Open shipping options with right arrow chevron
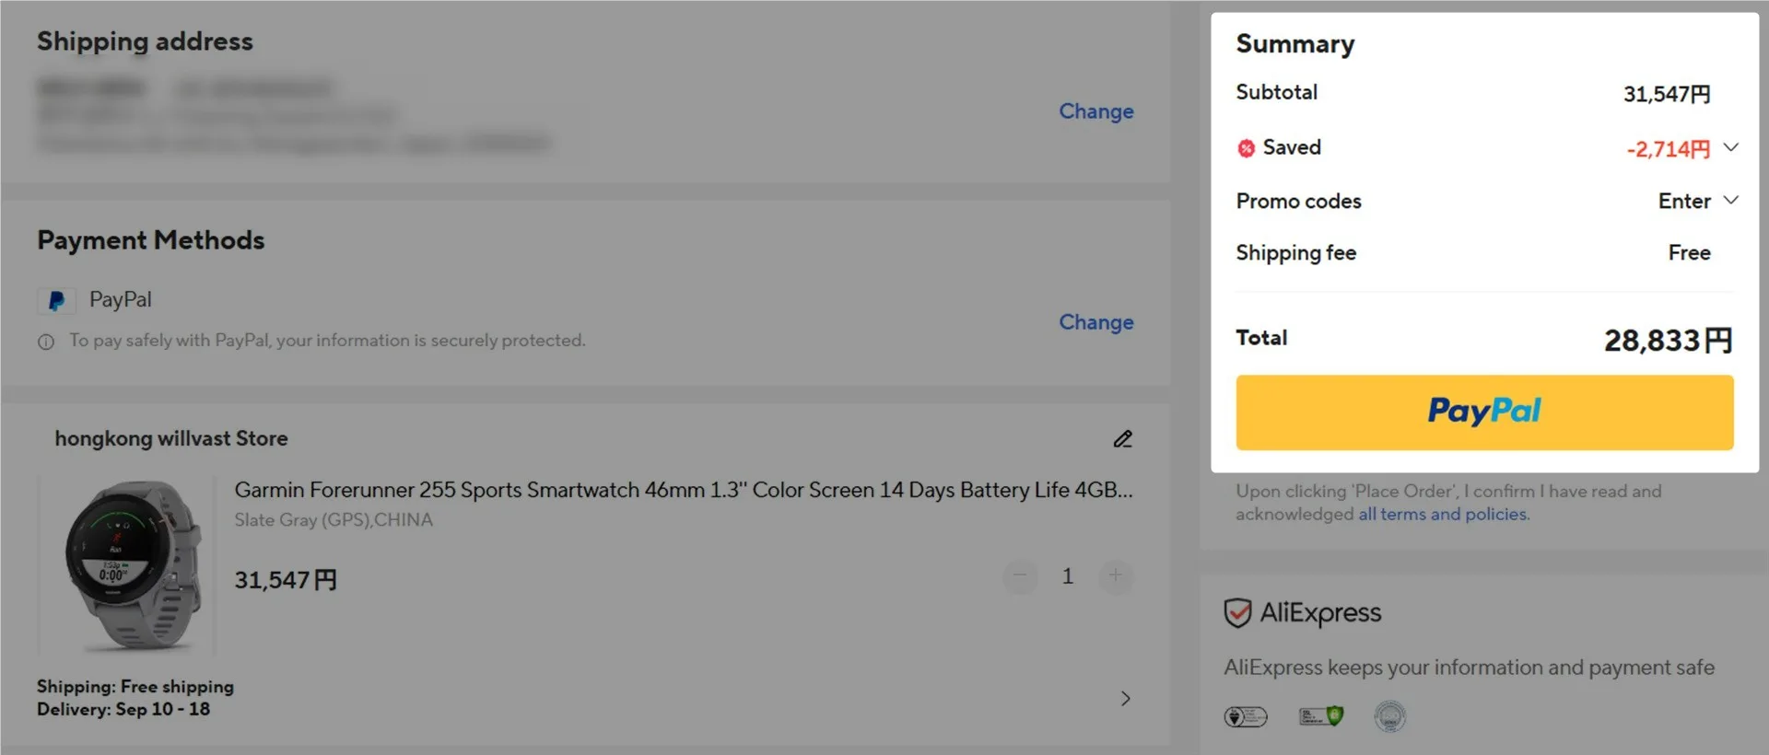The width and height of the screenshot is (1769, 755). pyautogui.click(x=1125, y=698)
